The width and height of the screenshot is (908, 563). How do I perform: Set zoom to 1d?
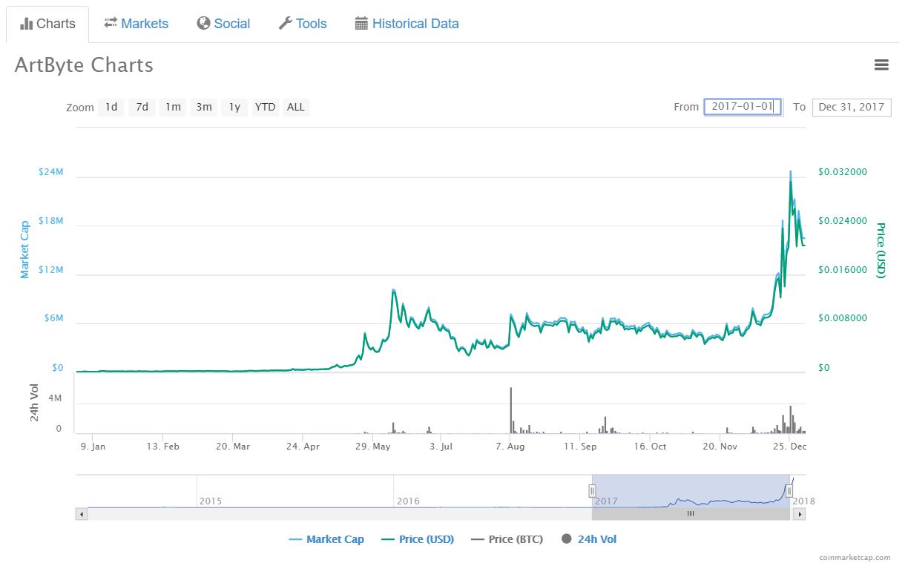111,107
